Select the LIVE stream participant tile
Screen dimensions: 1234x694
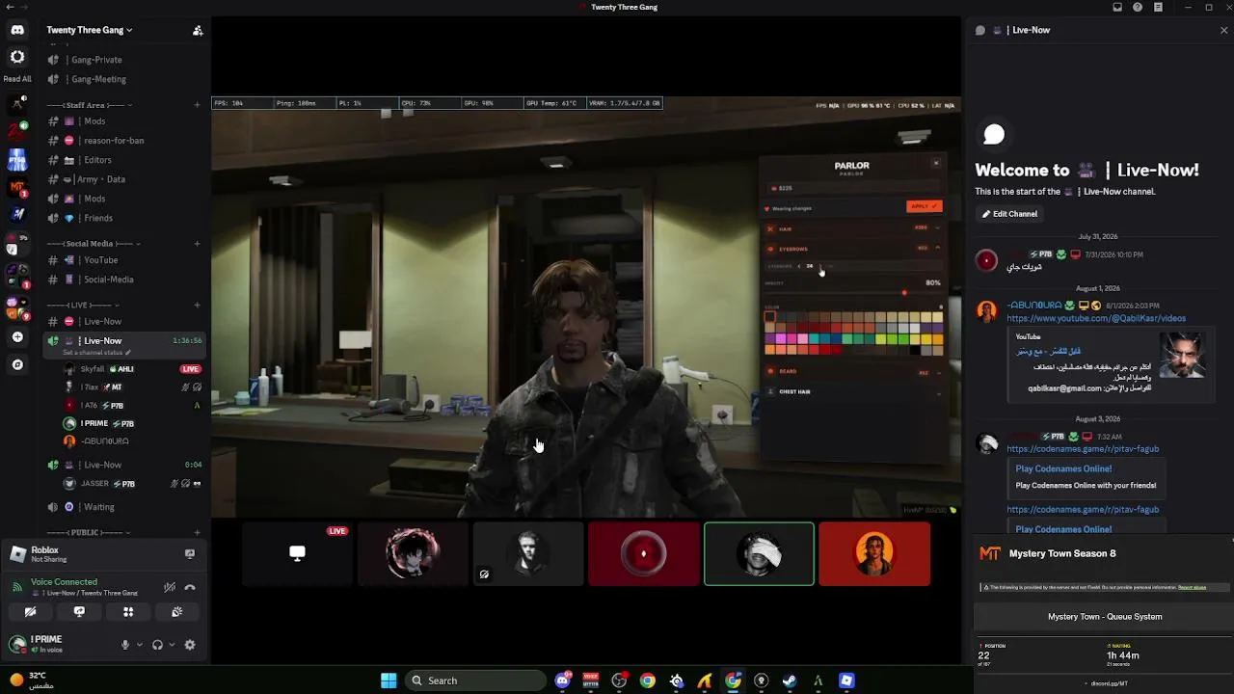[297, 554]
